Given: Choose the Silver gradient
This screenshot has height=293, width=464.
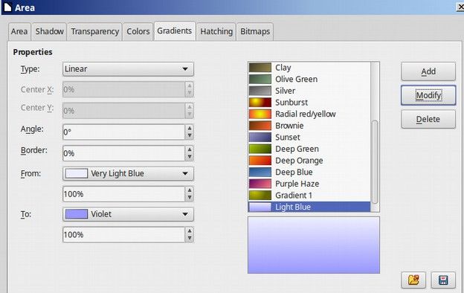Looking at the screenshot, I should pyautogui.click(x=309, y=91).
